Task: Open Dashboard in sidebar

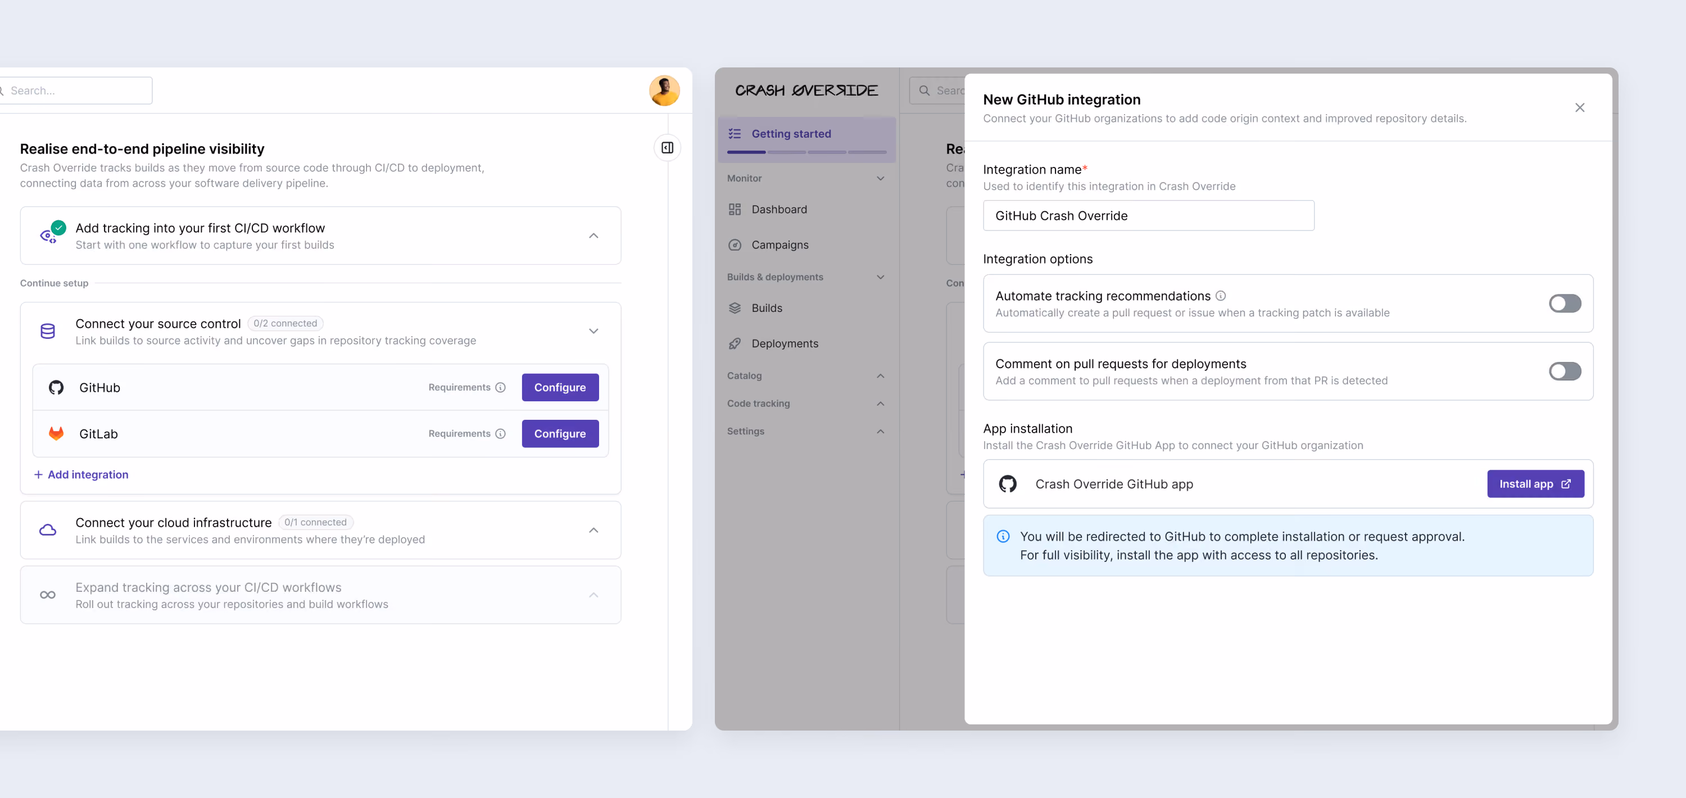Action: click(x=806, y=210)
